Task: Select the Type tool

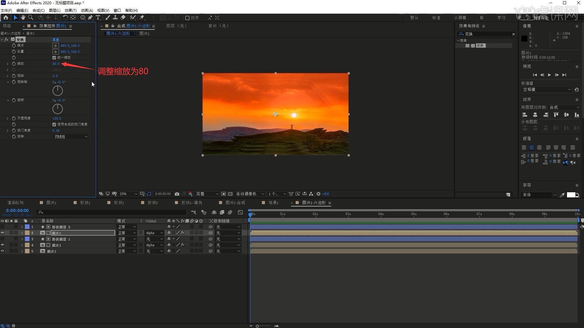Action: pyautogui.click(x=98, y=18)
